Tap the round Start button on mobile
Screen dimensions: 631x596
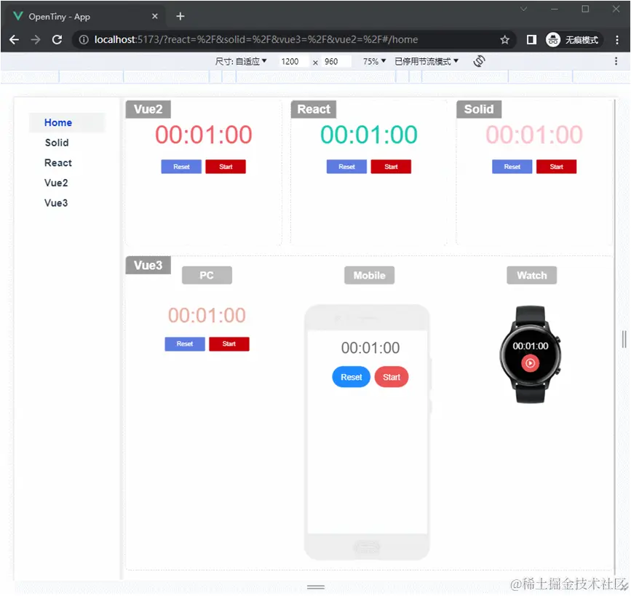(x=391, y=377)
